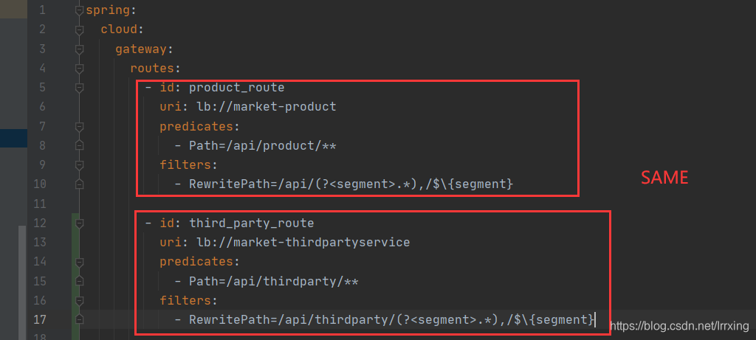Image resolution: width=756 pixels, height=340 pixels.
Task: Collapse the fold marker on line 1 spring
Action: [80, 10]
